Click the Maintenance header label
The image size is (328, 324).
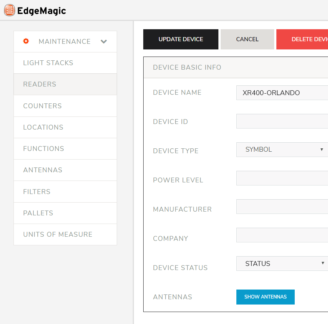[x=65, y=42]
